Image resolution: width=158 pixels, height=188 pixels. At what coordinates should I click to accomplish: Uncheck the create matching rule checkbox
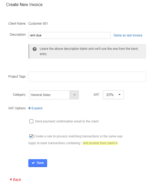point(31,136)
